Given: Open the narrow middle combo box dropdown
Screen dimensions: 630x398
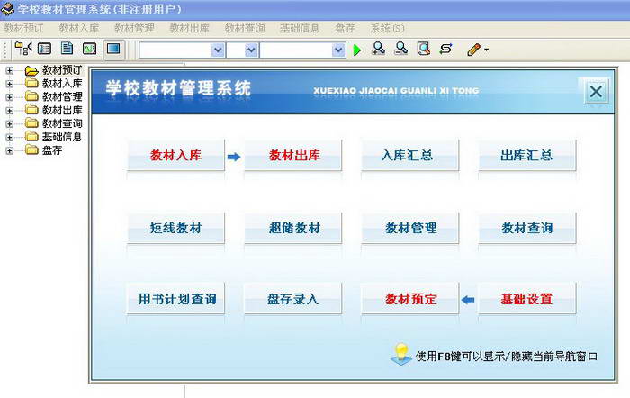Looking at the screenshot, I should pos(251,50).
